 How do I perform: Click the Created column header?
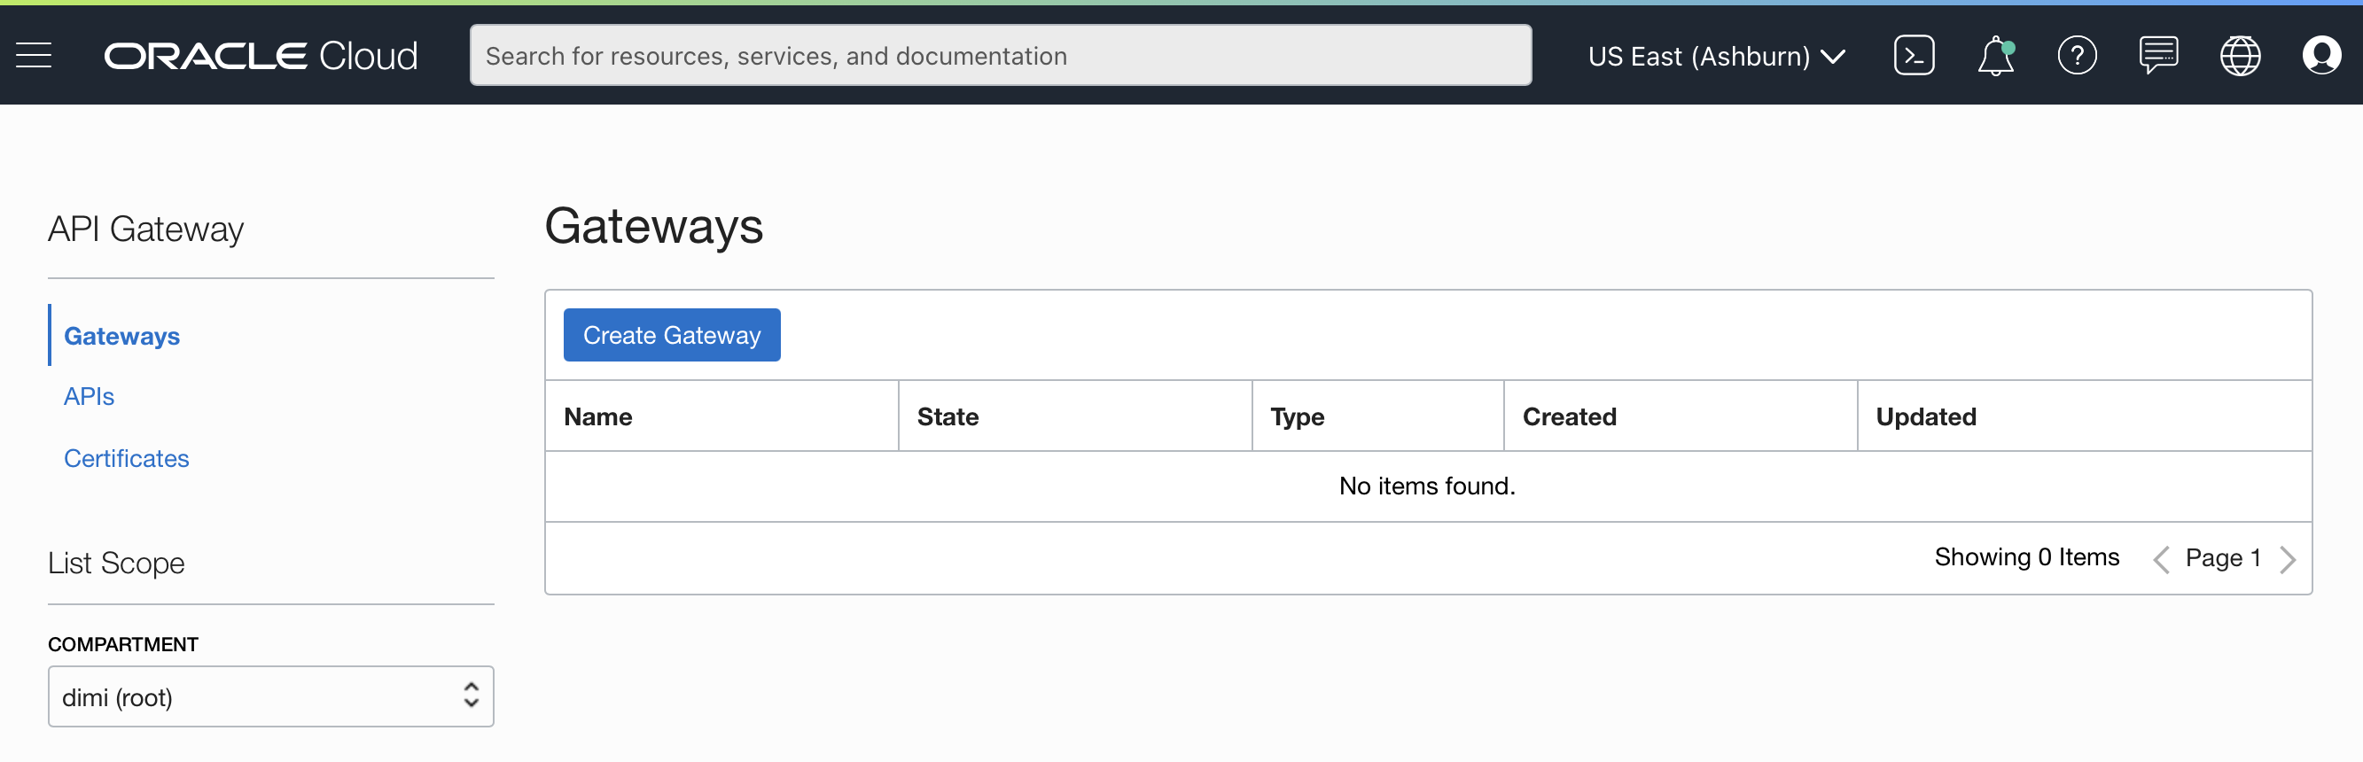pos(1569,417)
